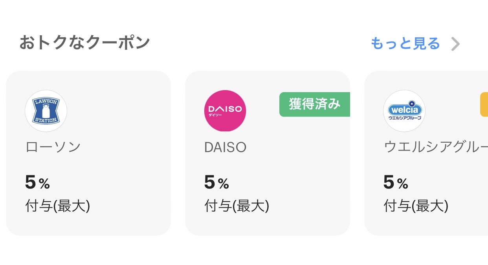Tap the 5% rate on Lawson coupon
The width and height of the screenshot is (488, 265).
coord(37,182)
